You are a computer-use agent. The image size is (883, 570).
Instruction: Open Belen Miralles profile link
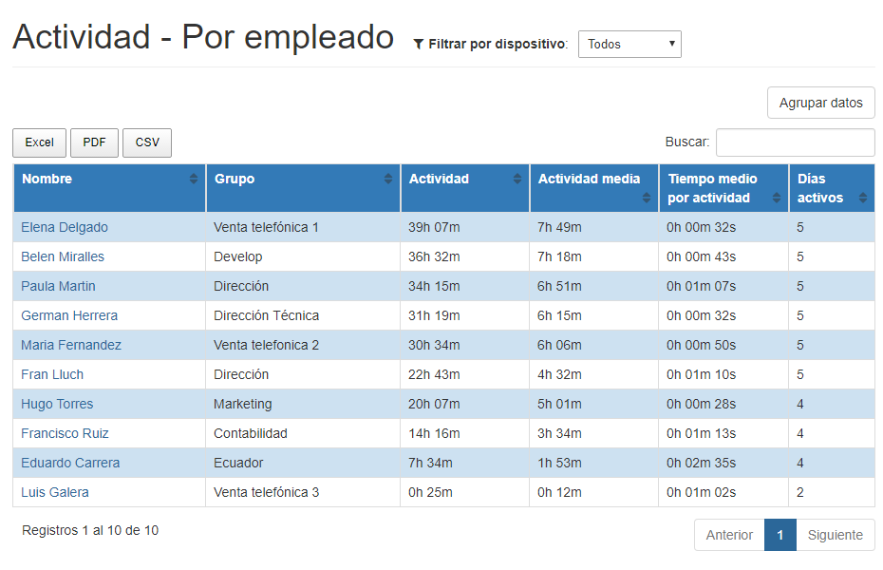coord(63,256)
